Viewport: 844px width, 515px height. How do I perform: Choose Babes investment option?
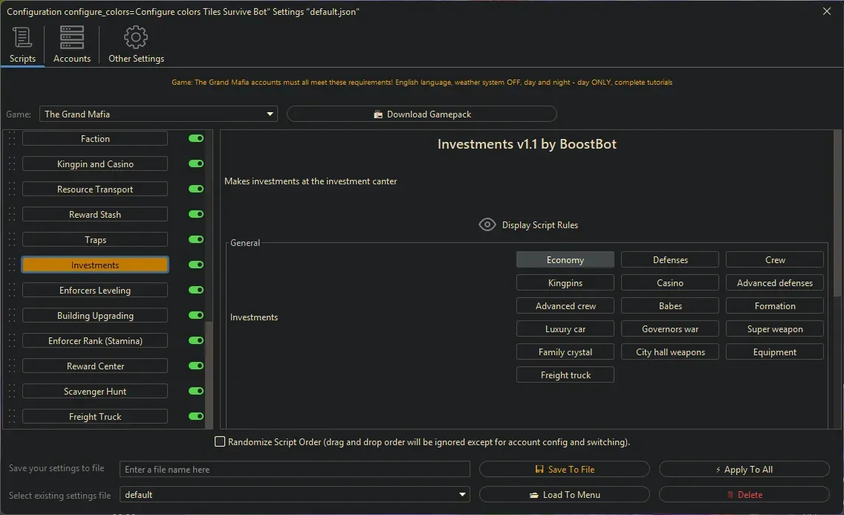pyautogui.click(x=670, y=306)
